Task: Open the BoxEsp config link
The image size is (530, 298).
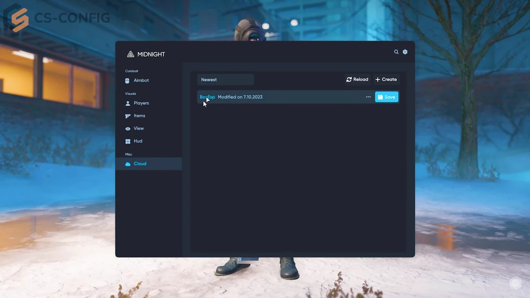Action: click(x=207, y=97)
